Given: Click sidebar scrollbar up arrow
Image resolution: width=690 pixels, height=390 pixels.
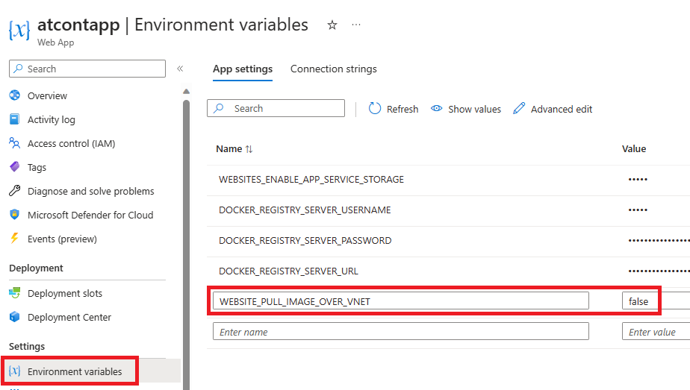Looking at the screenshot, I should tap(186, 92).
